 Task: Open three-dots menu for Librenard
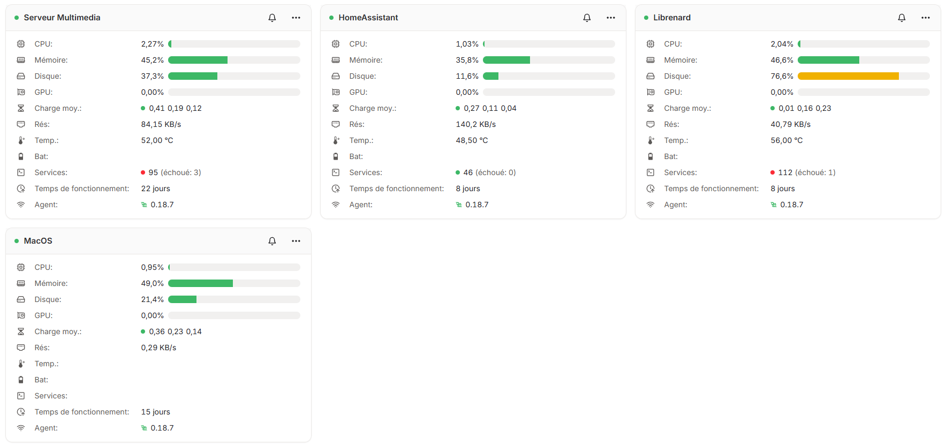coord(926,18)
